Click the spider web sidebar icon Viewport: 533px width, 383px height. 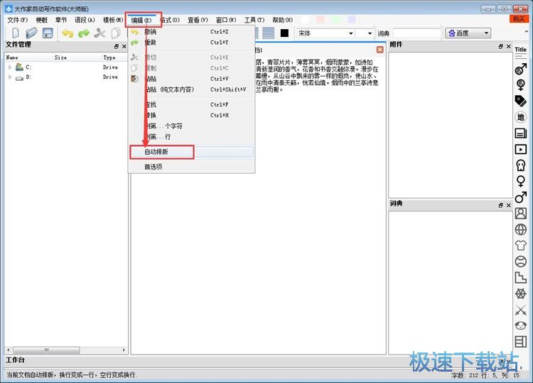tap(520, 294)
